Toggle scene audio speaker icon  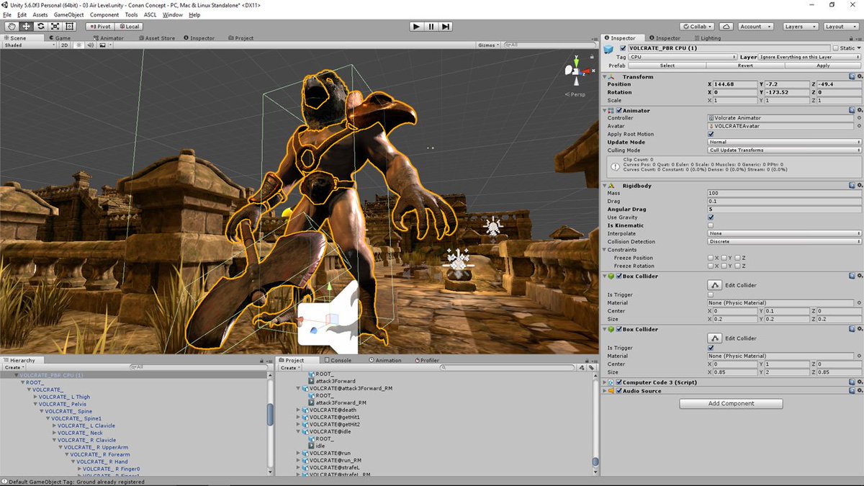(90, 45)
